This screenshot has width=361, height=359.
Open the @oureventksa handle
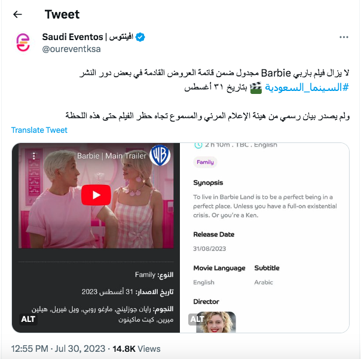point(71,49)
